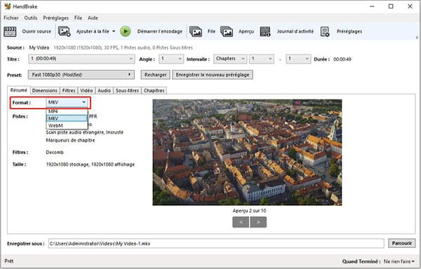Open the Fichier menu
Screen dimensions: 421x269
click(x=11, y=18)
